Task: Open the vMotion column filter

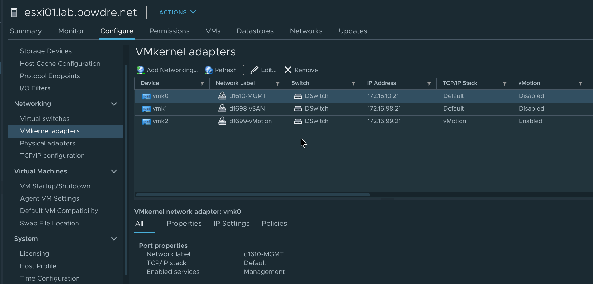Action: (x=580, y=83)
